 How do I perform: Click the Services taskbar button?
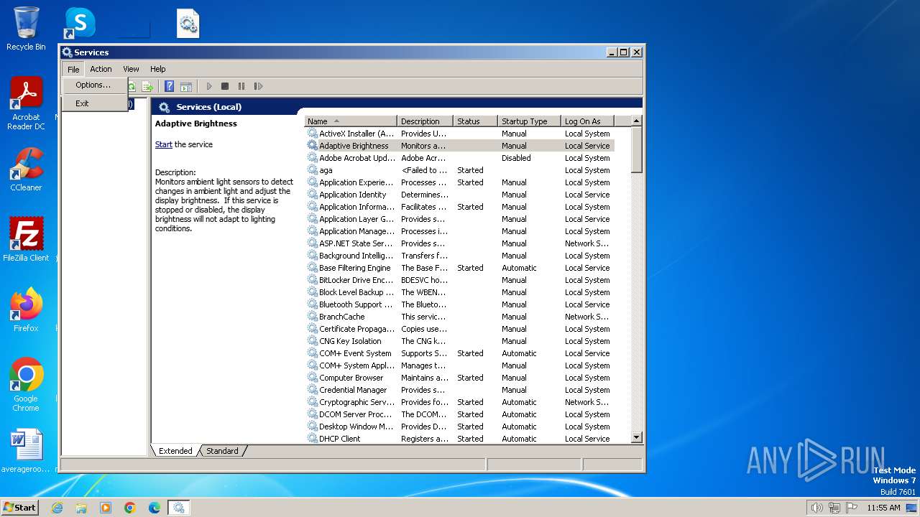[178, 508]
